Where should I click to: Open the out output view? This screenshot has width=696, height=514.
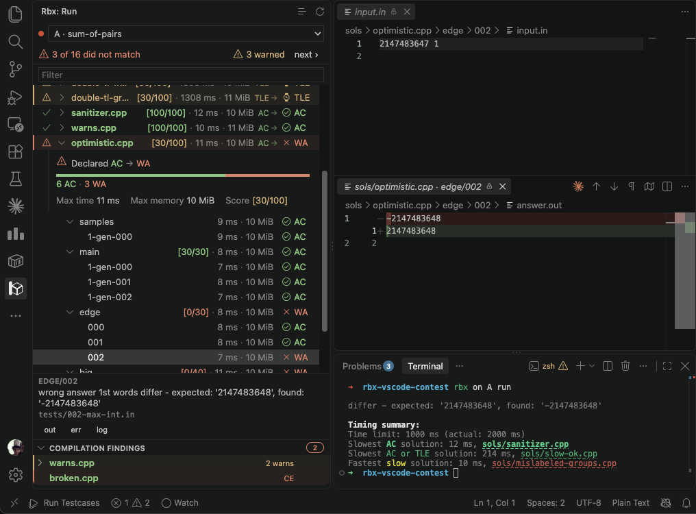[50, 430]
